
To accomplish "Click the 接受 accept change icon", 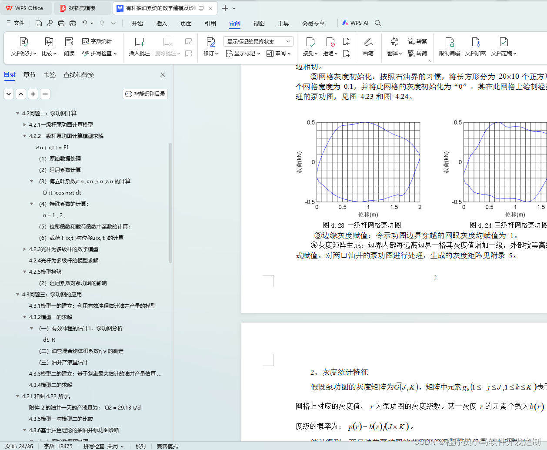I will (310, 42).
